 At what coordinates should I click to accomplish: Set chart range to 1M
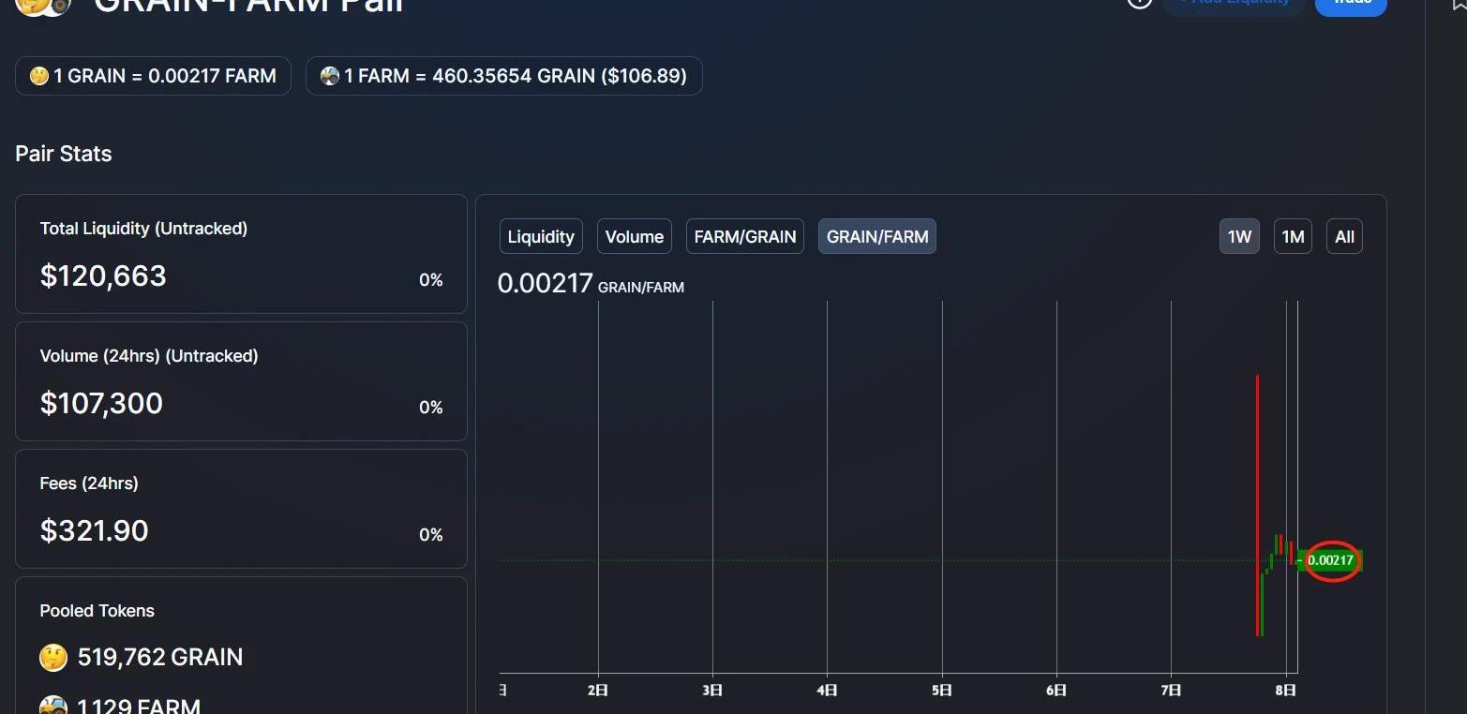click(x=1293, y=237)
